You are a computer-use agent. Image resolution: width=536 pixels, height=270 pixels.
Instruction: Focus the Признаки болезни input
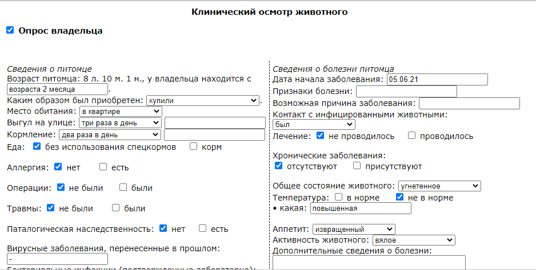tap(406, 91)
